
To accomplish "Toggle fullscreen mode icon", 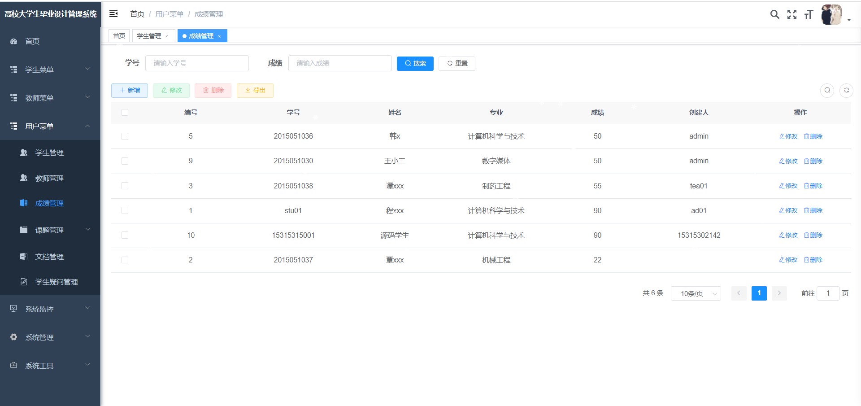I will click(x=792, y=14).
